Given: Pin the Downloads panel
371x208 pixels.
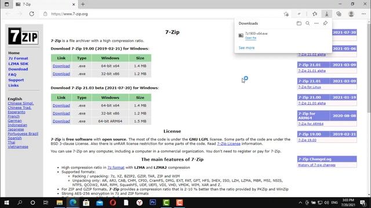Looking at the screenshot, I should (x=325, y=23).
